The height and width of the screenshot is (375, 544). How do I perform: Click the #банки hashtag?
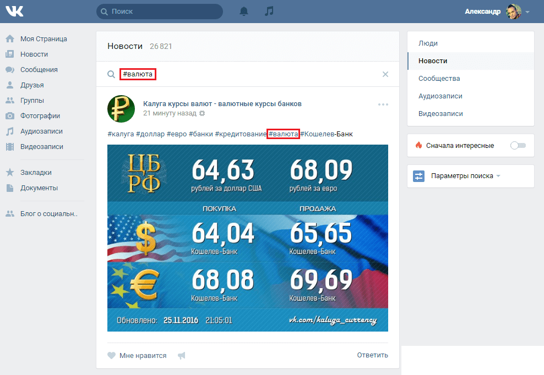coord(201,134)
